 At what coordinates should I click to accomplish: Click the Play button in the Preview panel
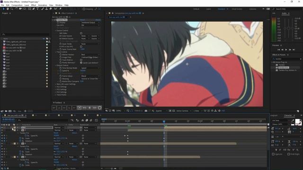tap(286, 50)
